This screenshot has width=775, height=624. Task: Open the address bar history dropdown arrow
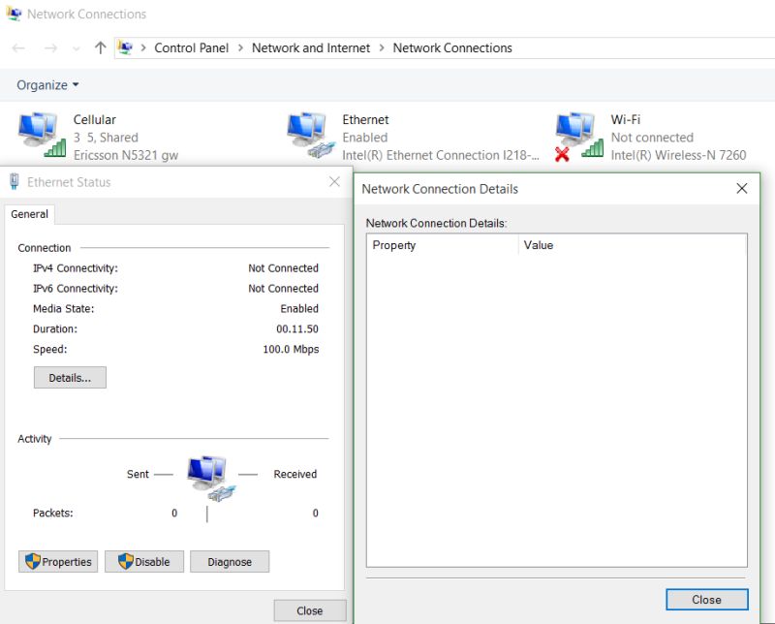[x=77, y=47]
